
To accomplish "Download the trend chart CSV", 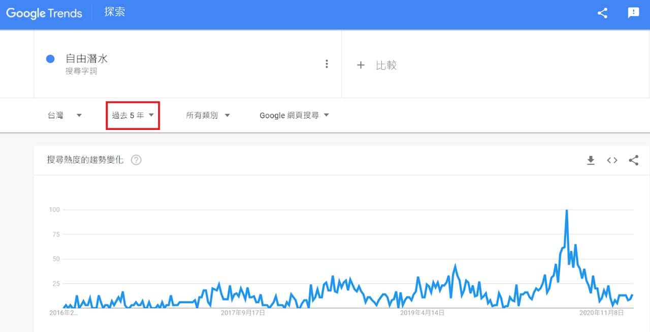I will [591, 160].
